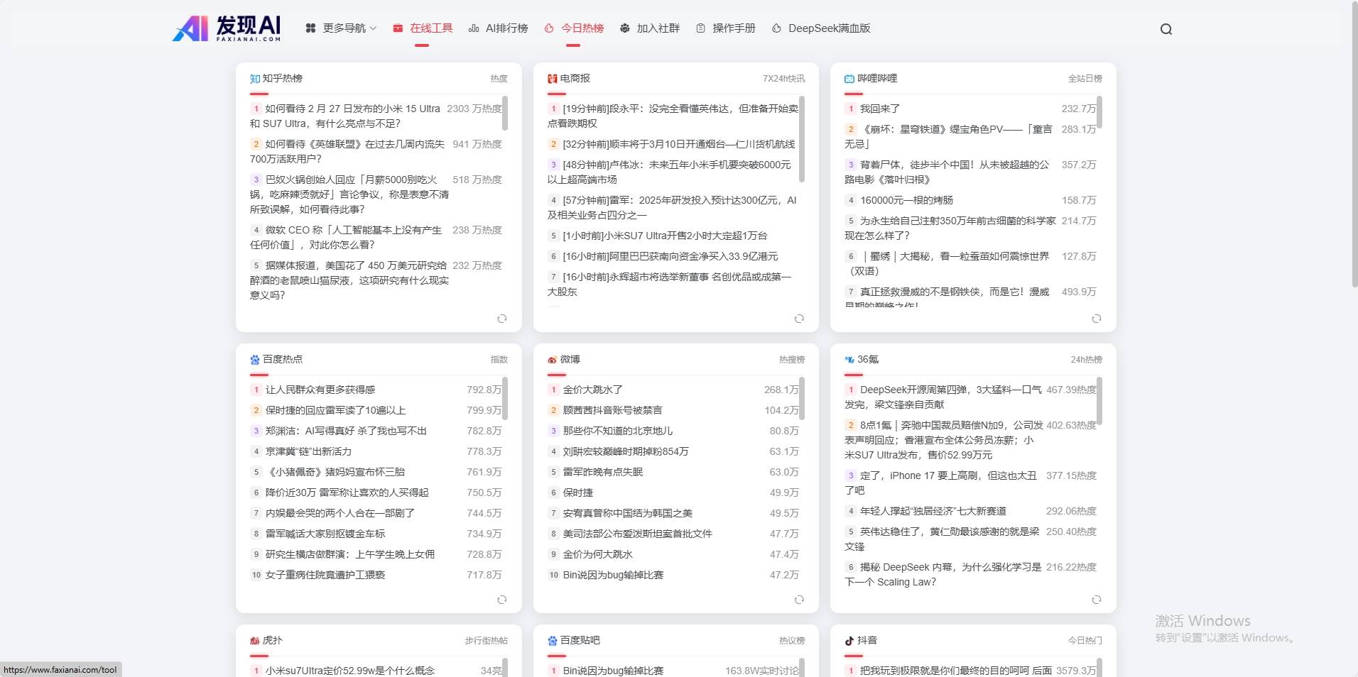Open 百度贴吧 topic Bin说因为bug输掉比赛

(x=613, y=671)
